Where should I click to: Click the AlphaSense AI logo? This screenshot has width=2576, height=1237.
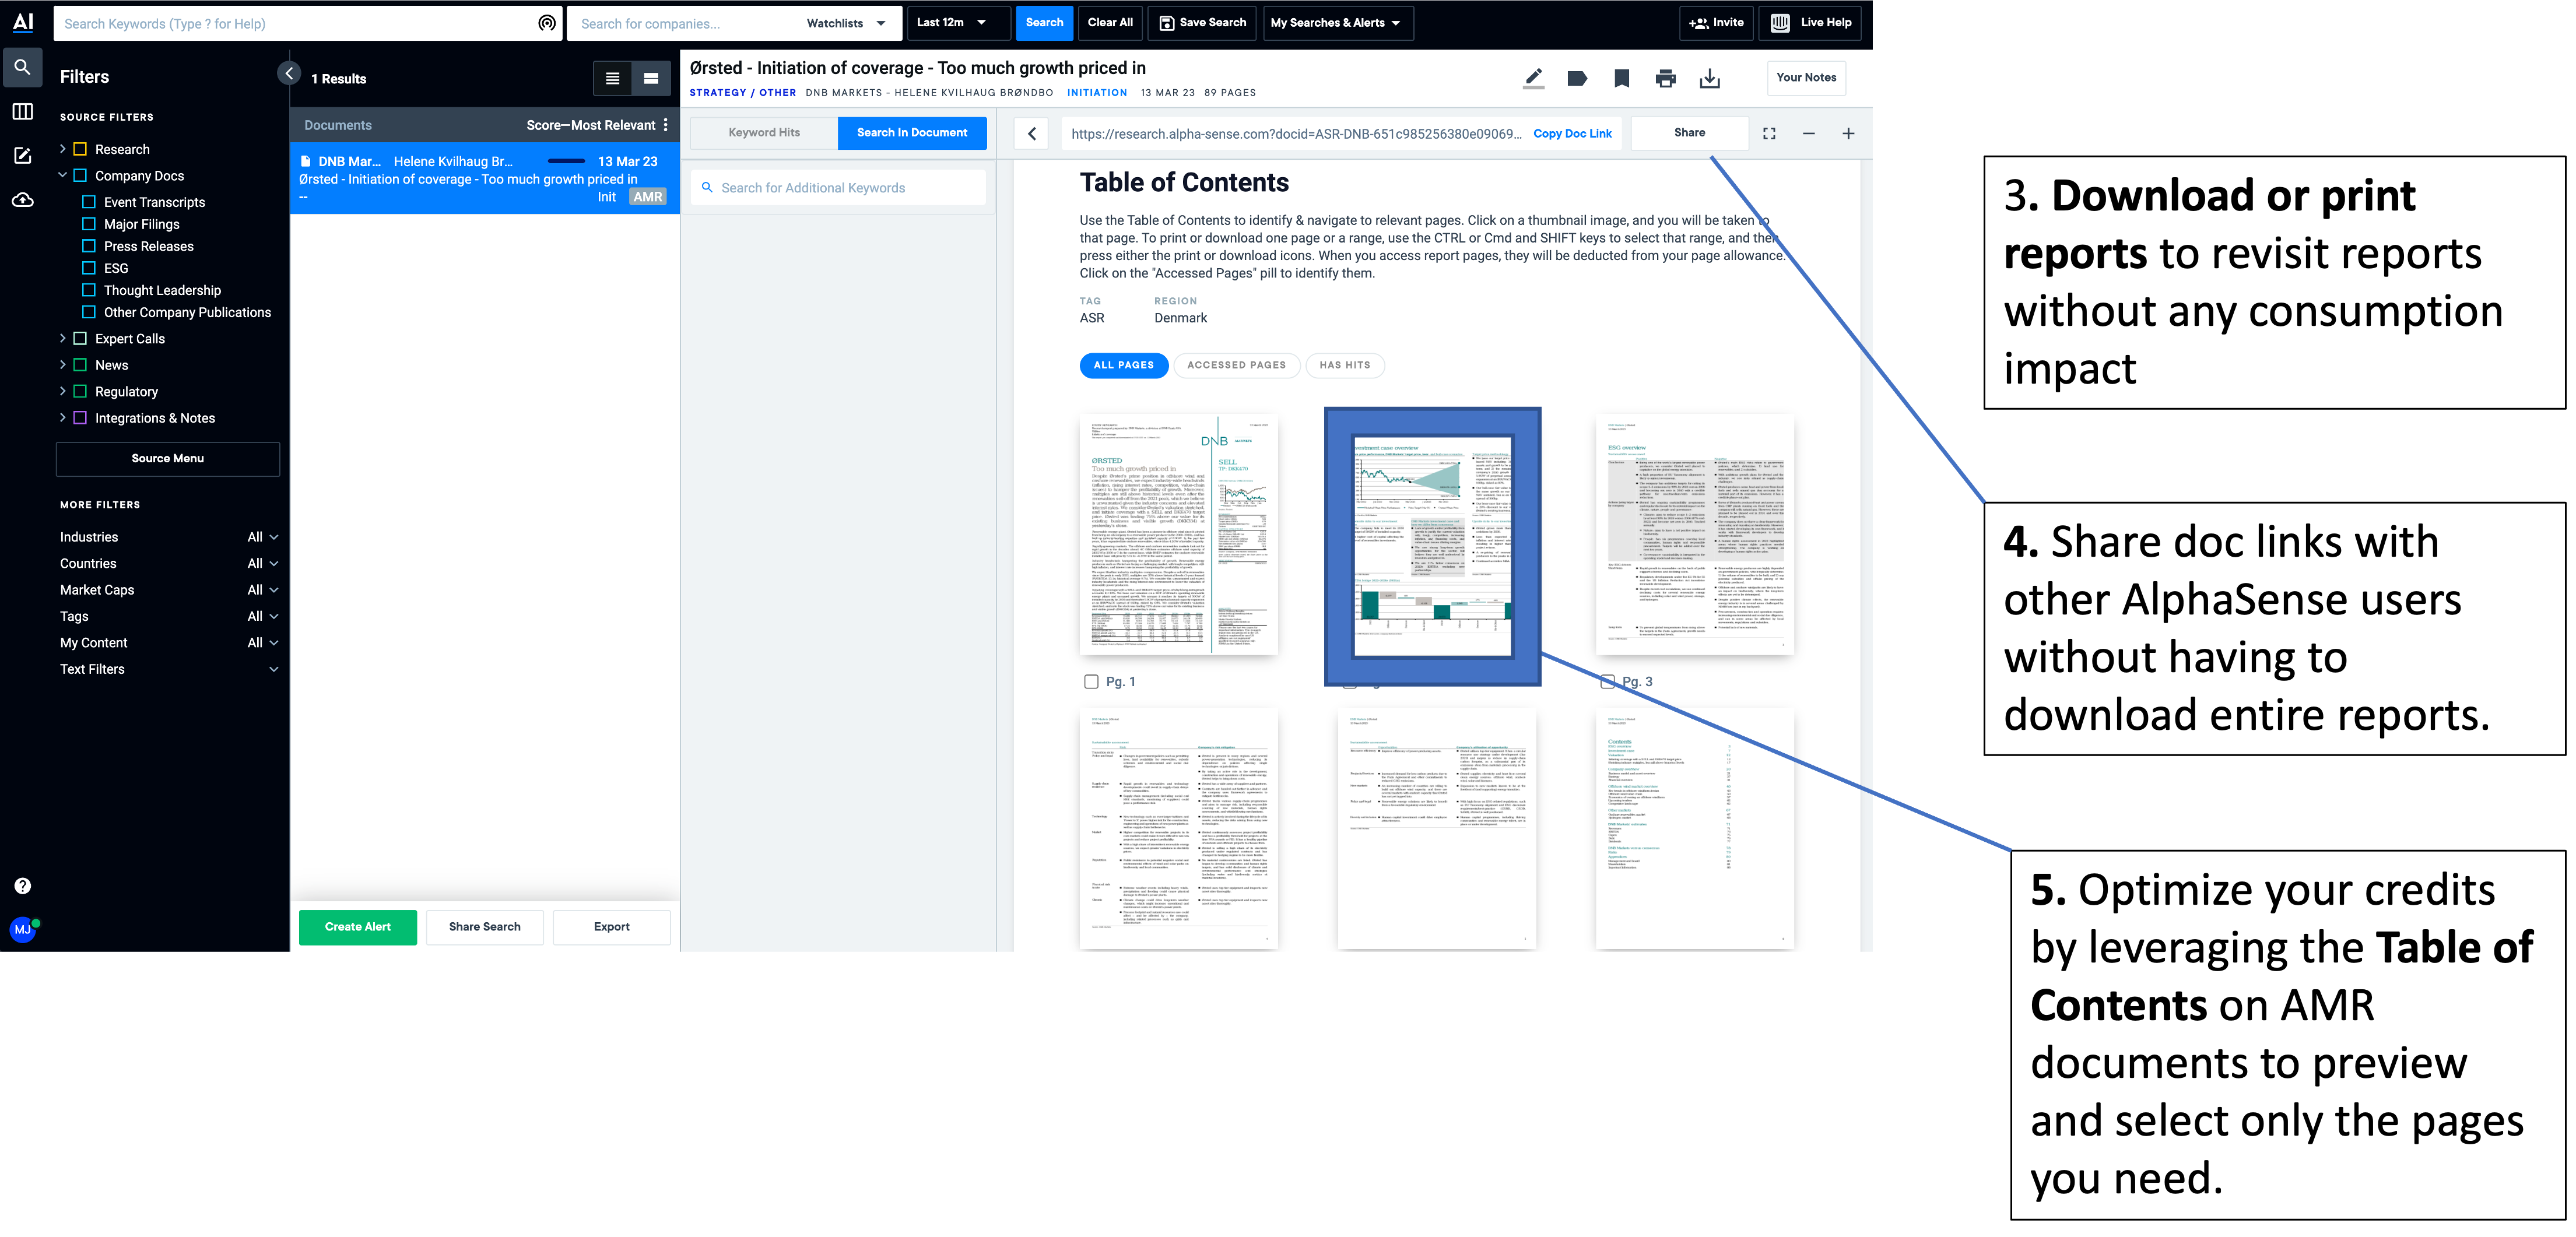(x=22, y=22)
